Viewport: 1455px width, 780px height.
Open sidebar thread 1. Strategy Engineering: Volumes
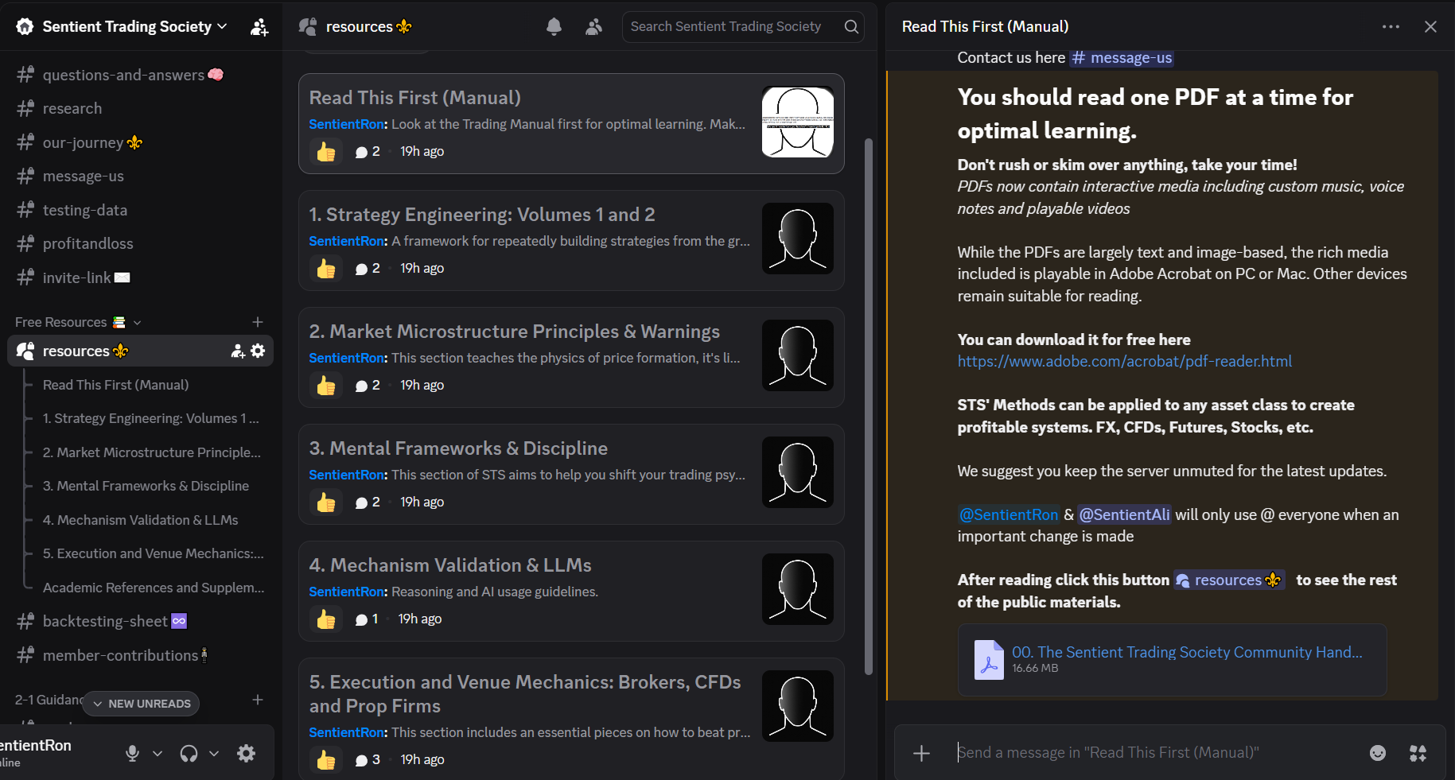(151, 418)
